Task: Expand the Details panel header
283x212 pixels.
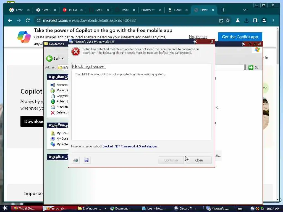Action: pos(58,157)
